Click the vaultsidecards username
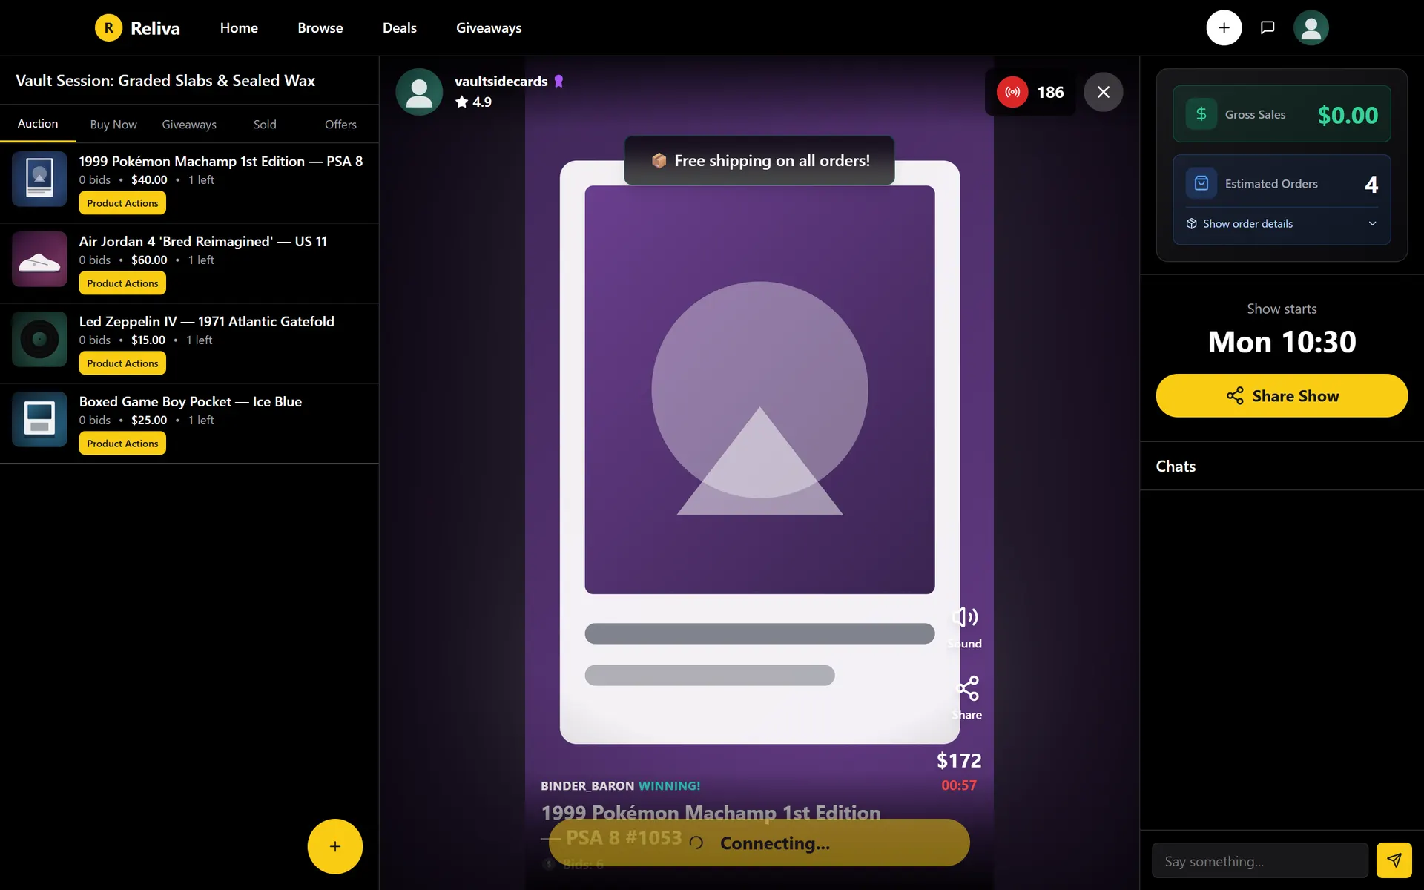This screenshot has height=890, width=1424. (x=501, y=82)
